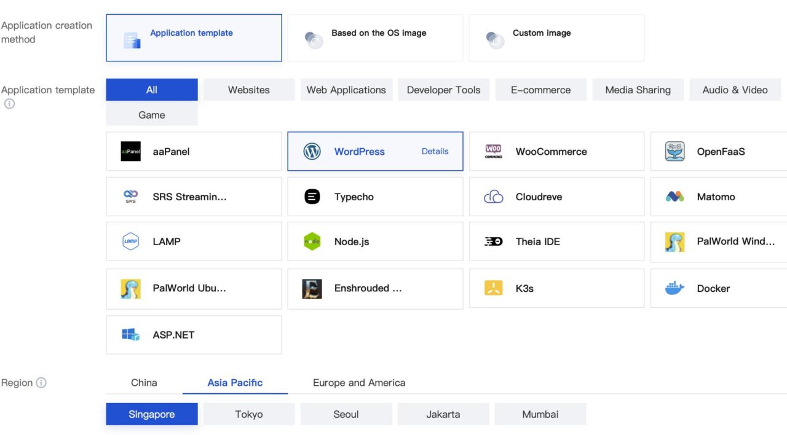This screenshot has width=787, height=435.
Task: Click the Docker whale icon
Action: pyautogui.click(x=675, y=288)
